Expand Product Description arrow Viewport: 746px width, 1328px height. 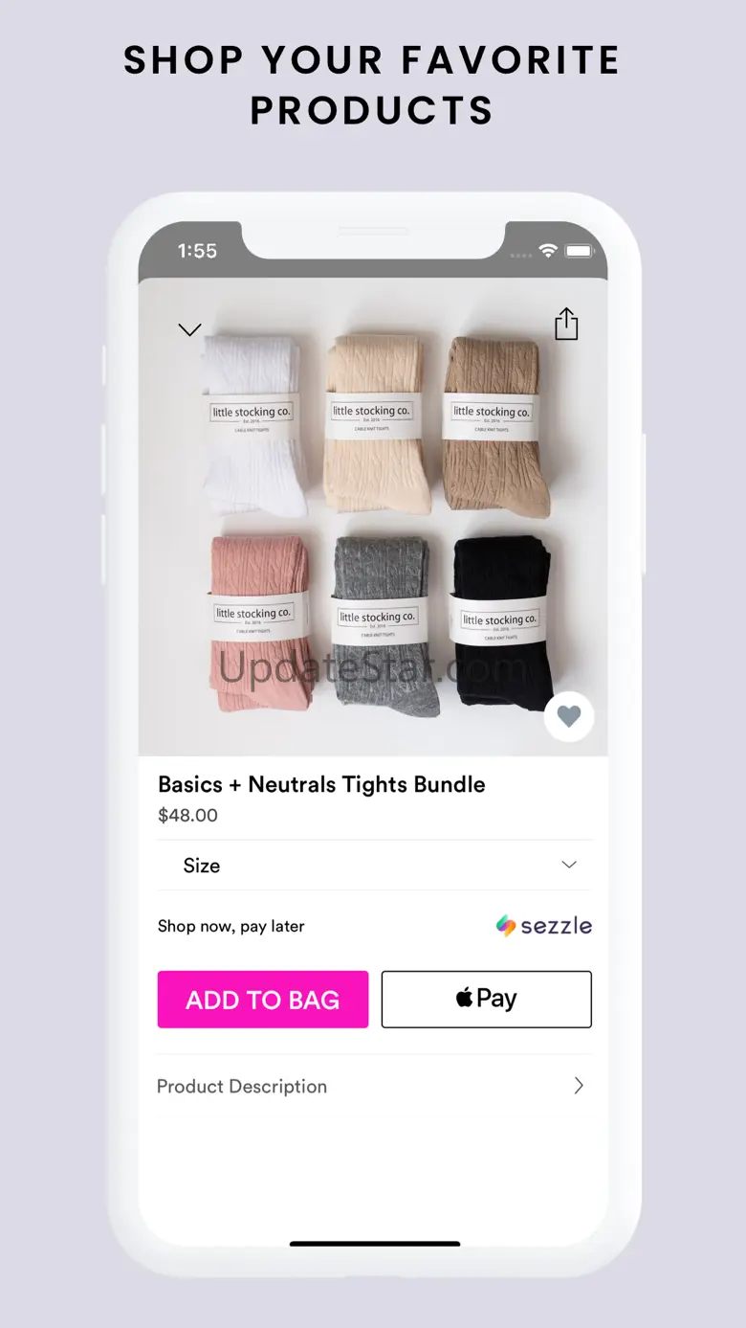click(x=578, y=1085)
